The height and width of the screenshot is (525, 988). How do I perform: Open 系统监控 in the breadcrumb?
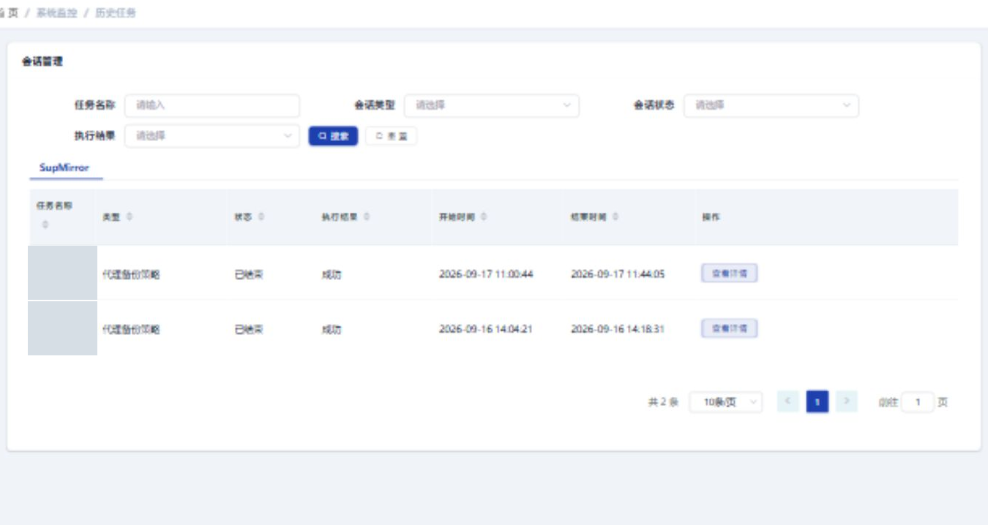(56, 13)
